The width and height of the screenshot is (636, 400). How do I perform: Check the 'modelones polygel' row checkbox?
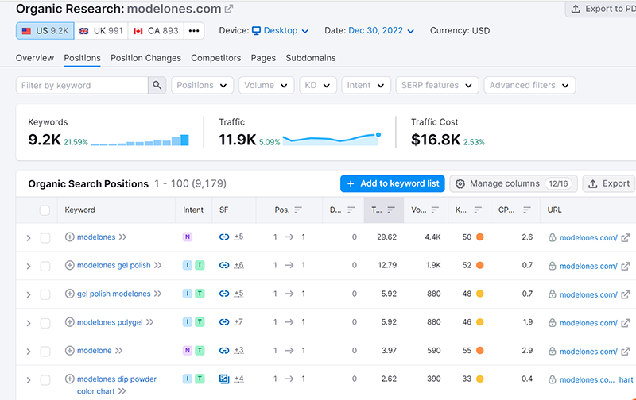[45, 323]
